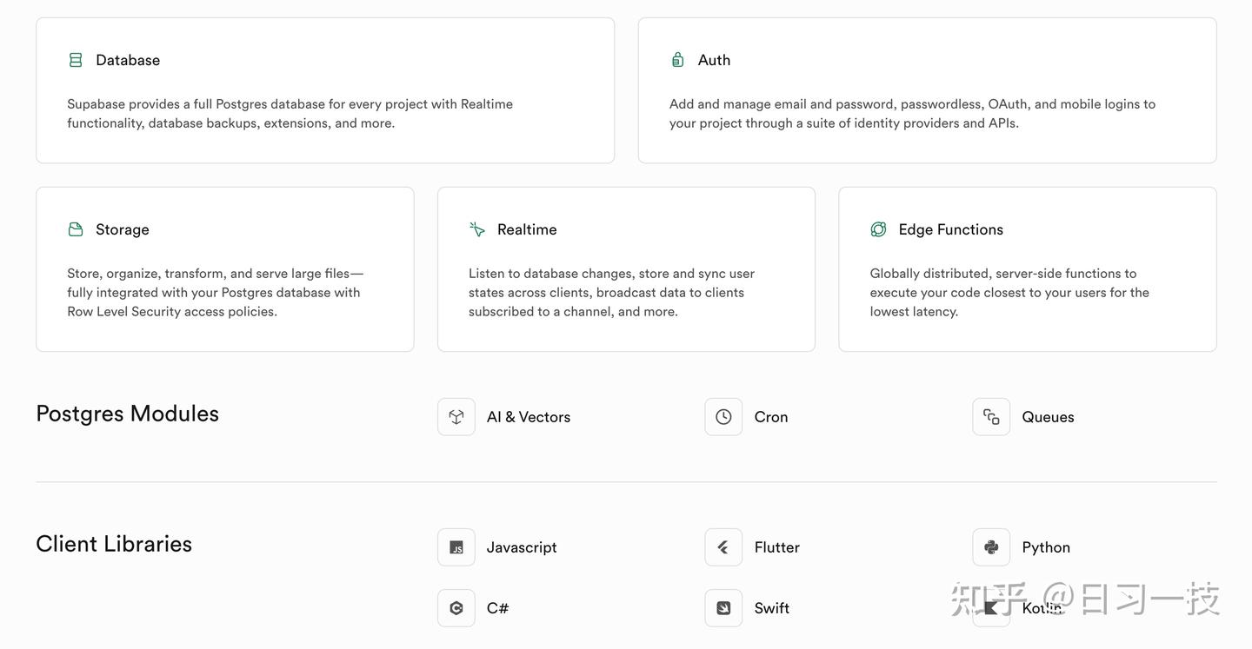Click the C# library icon
This screenshot has height=649, width=1252.
click(x=456, y=608)
